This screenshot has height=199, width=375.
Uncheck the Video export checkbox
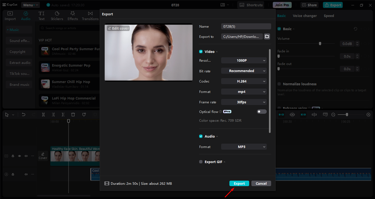pyautogui.click(x=201, y=52)
